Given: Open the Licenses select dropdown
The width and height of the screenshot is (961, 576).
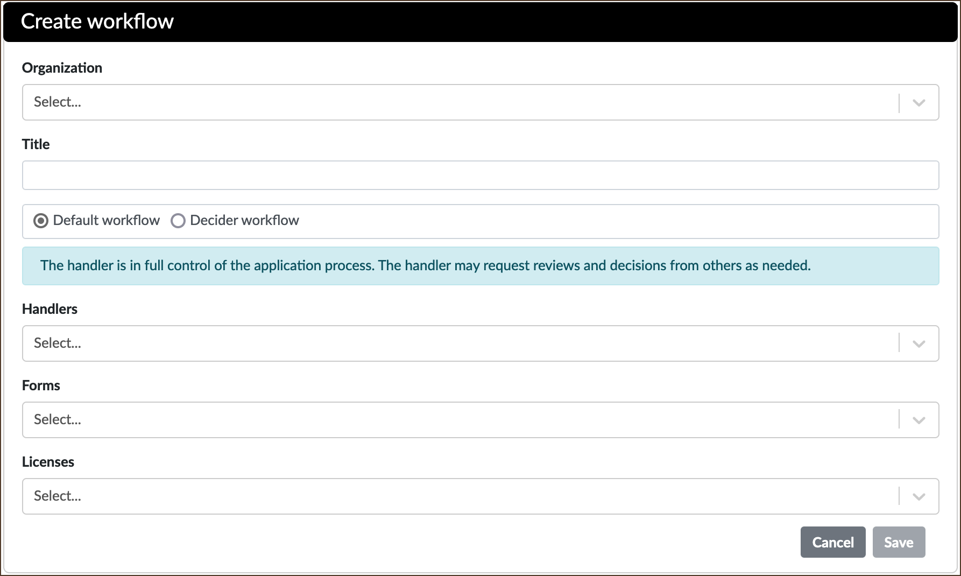Looking at the screenshot, I should (x=480, y=496).
